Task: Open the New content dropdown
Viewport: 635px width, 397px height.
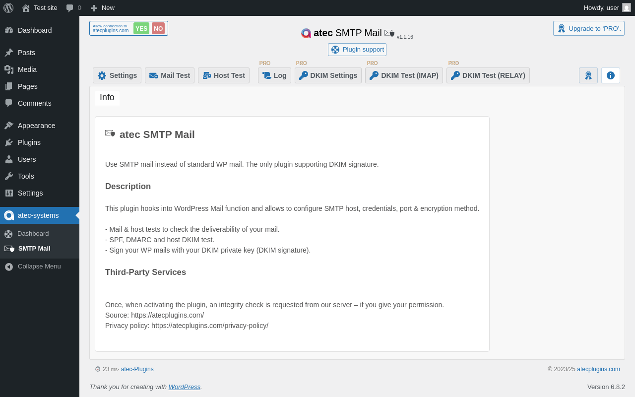Action: pyautogui.click(x=103, y=8)
